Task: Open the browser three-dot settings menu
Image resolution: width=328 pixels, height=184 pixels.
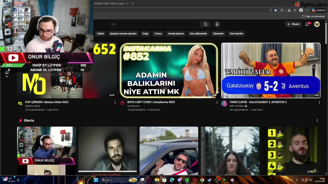Action: pyautogui.click(x=307, y=10)
